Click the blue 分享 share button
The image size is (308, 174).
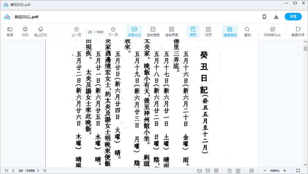click(x=293, y=17)
